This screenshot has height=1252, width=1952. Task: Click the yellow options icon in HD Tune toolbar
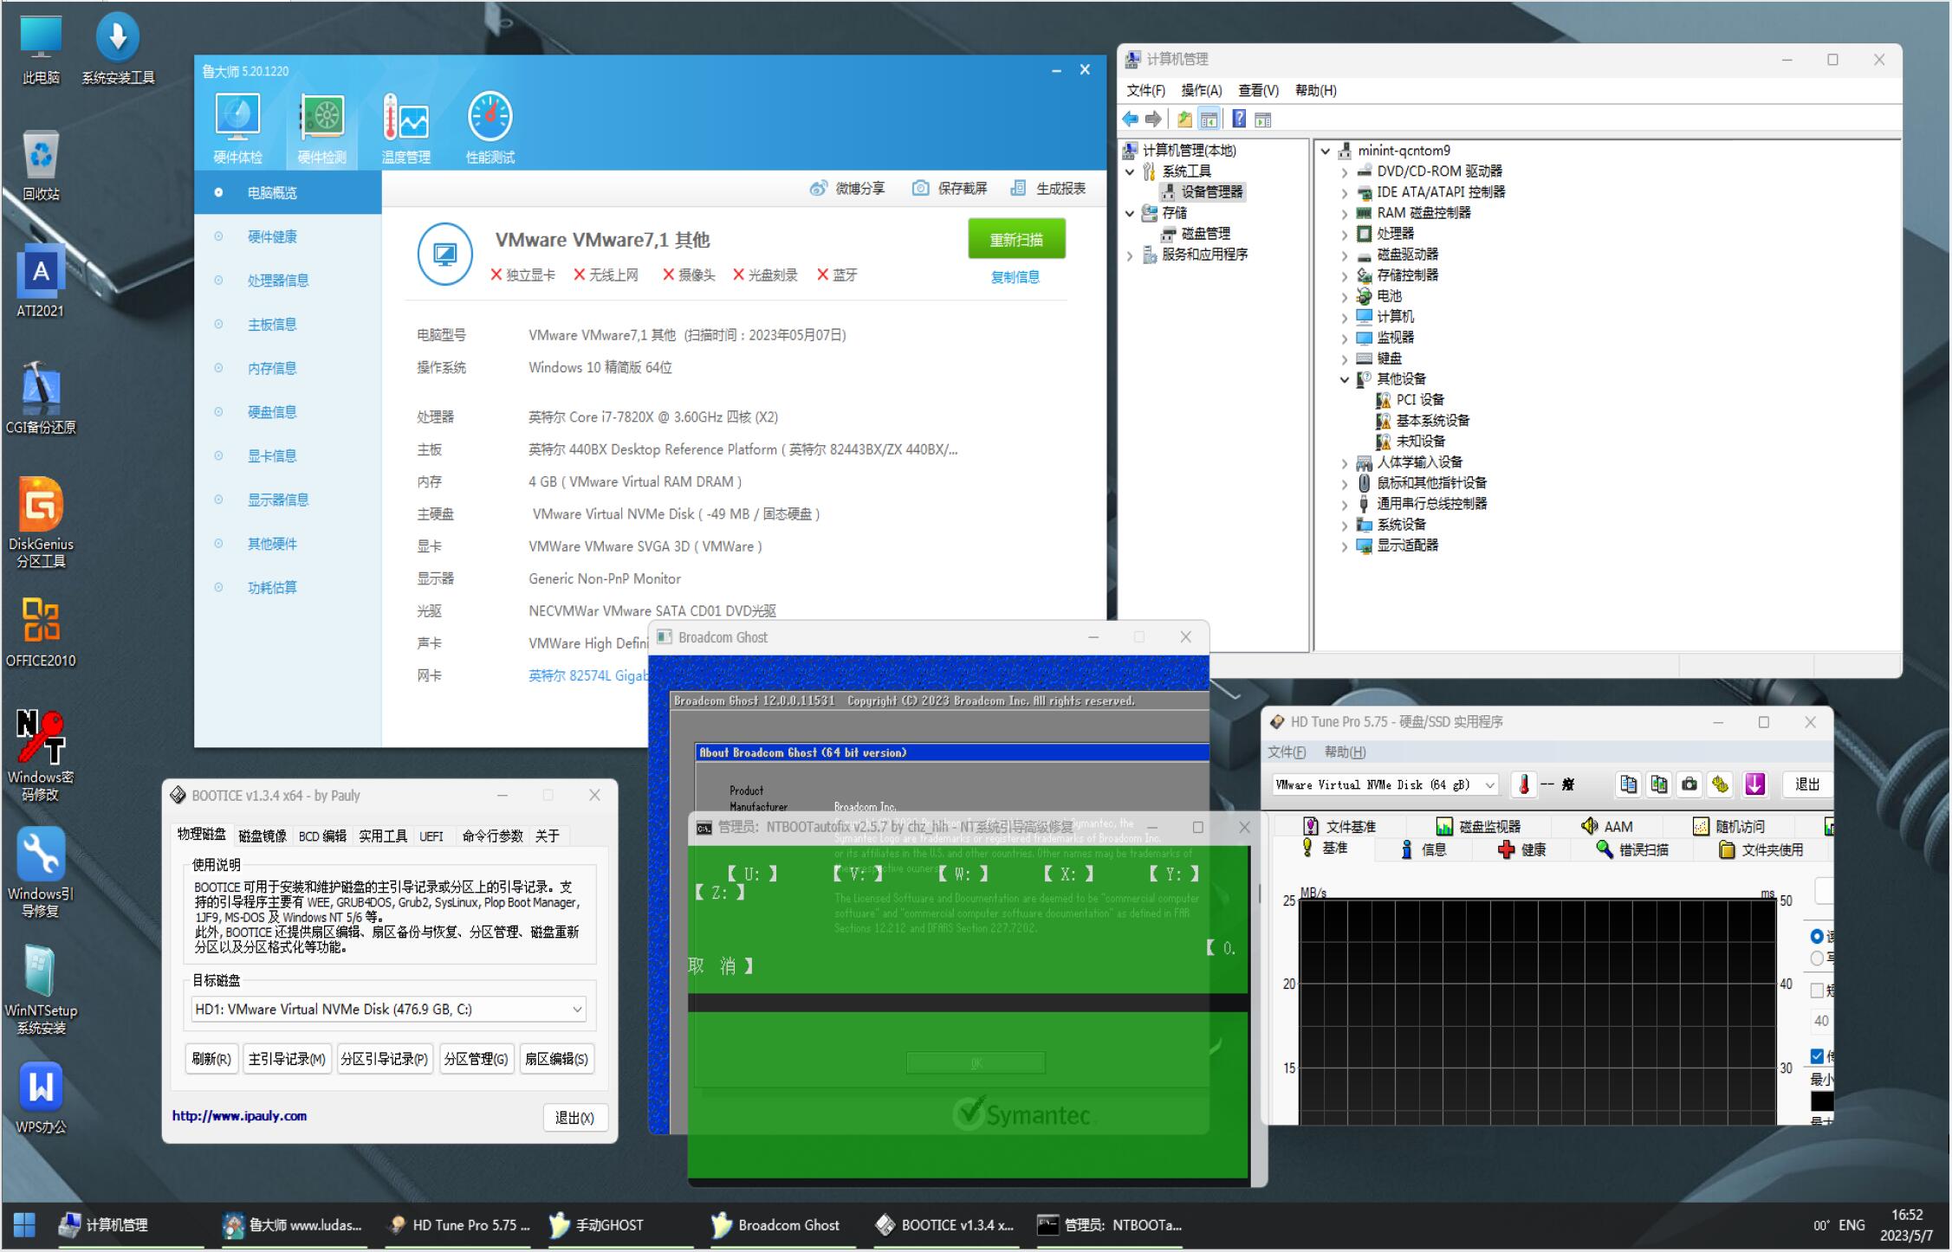click(1721, 784)
